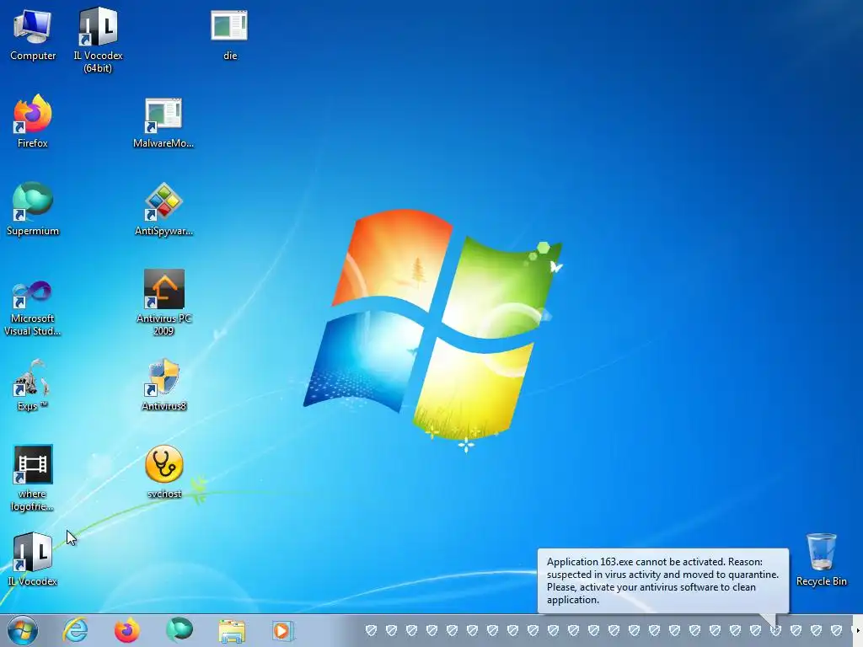Select the where logofrie... video shortcut
The height and width of the screenshot is (647, 863).
click(x=33, y=479)
